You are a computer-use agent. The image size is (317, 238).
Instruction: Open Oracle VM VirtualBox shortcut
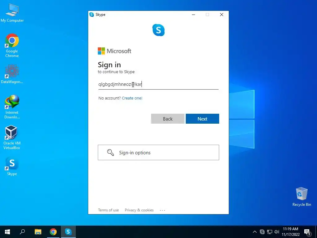point(12,137)
